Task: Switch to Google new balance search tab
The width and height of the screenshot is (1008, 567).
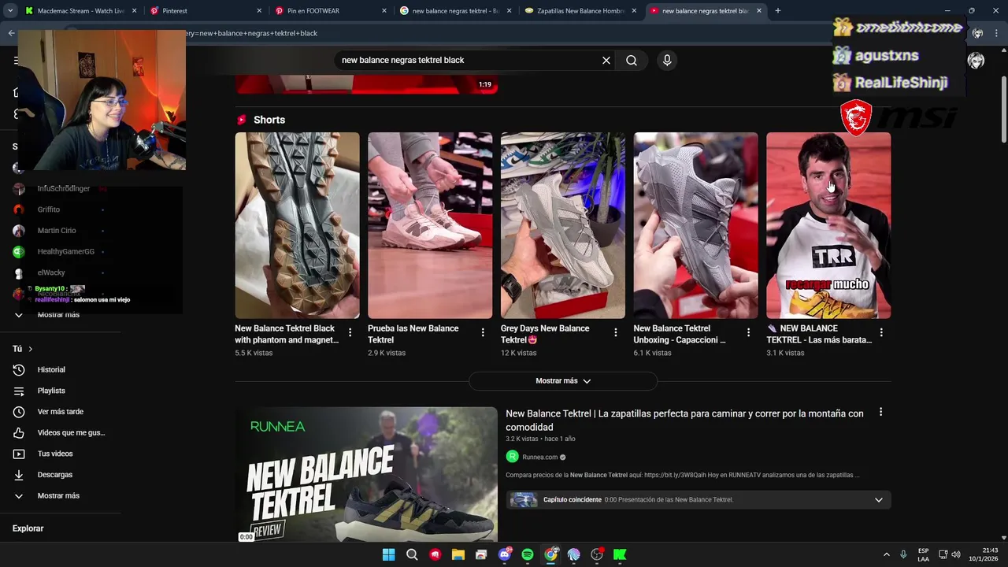Action: point(455,11)
